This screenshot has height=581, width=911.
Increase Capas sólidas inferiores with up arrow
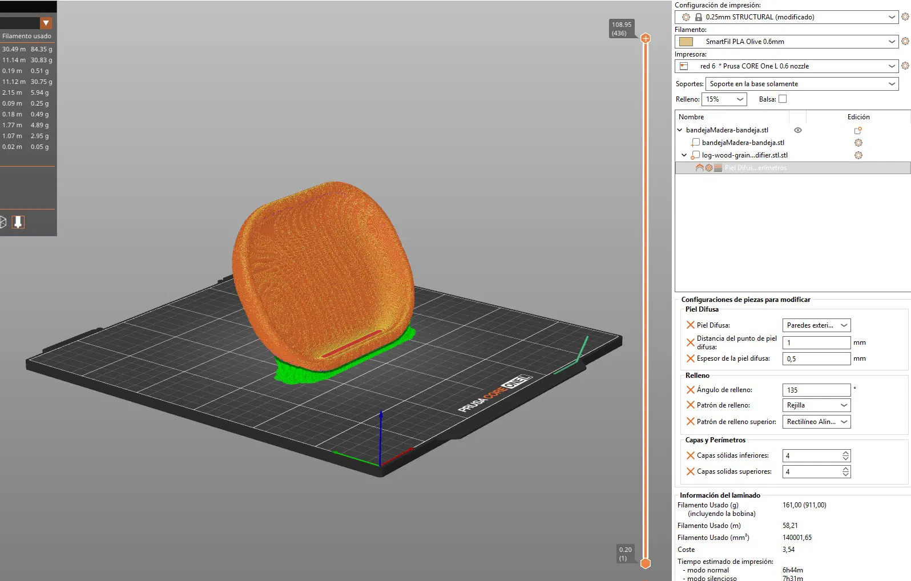pyautogui.click(x=846, y=453)
